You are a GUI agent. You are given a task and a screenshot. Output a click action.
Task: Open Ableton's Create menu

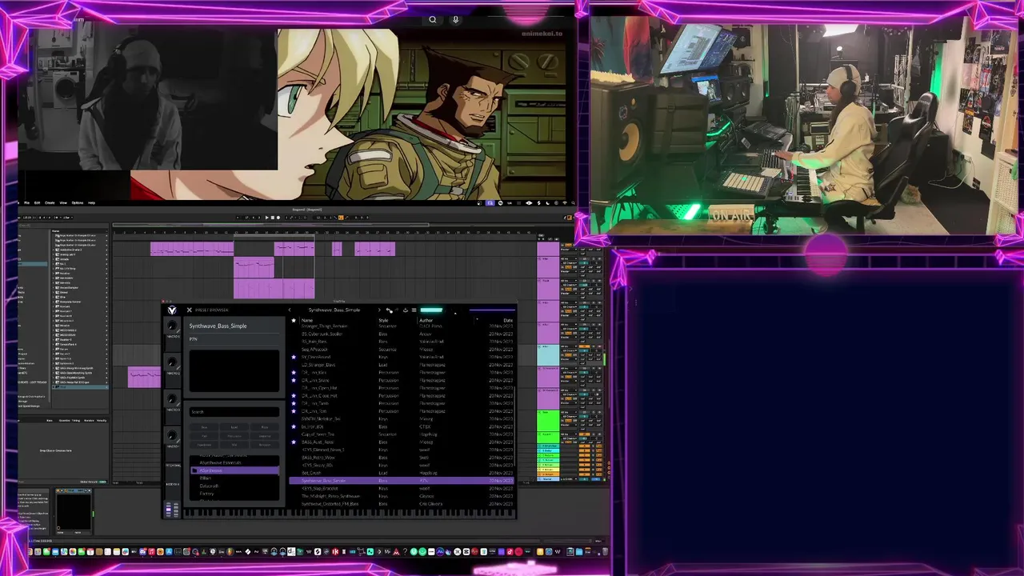coord(50,202)
